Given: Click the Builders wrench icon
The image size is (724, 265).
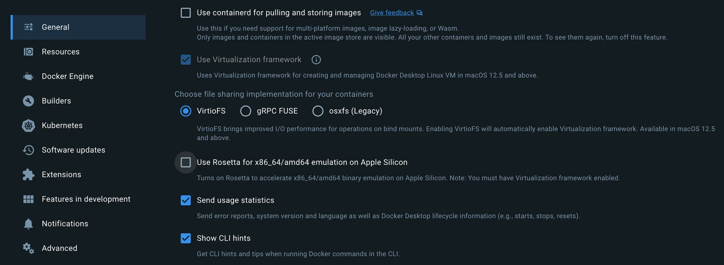Looking at the screenshot, I should [28, 101].
